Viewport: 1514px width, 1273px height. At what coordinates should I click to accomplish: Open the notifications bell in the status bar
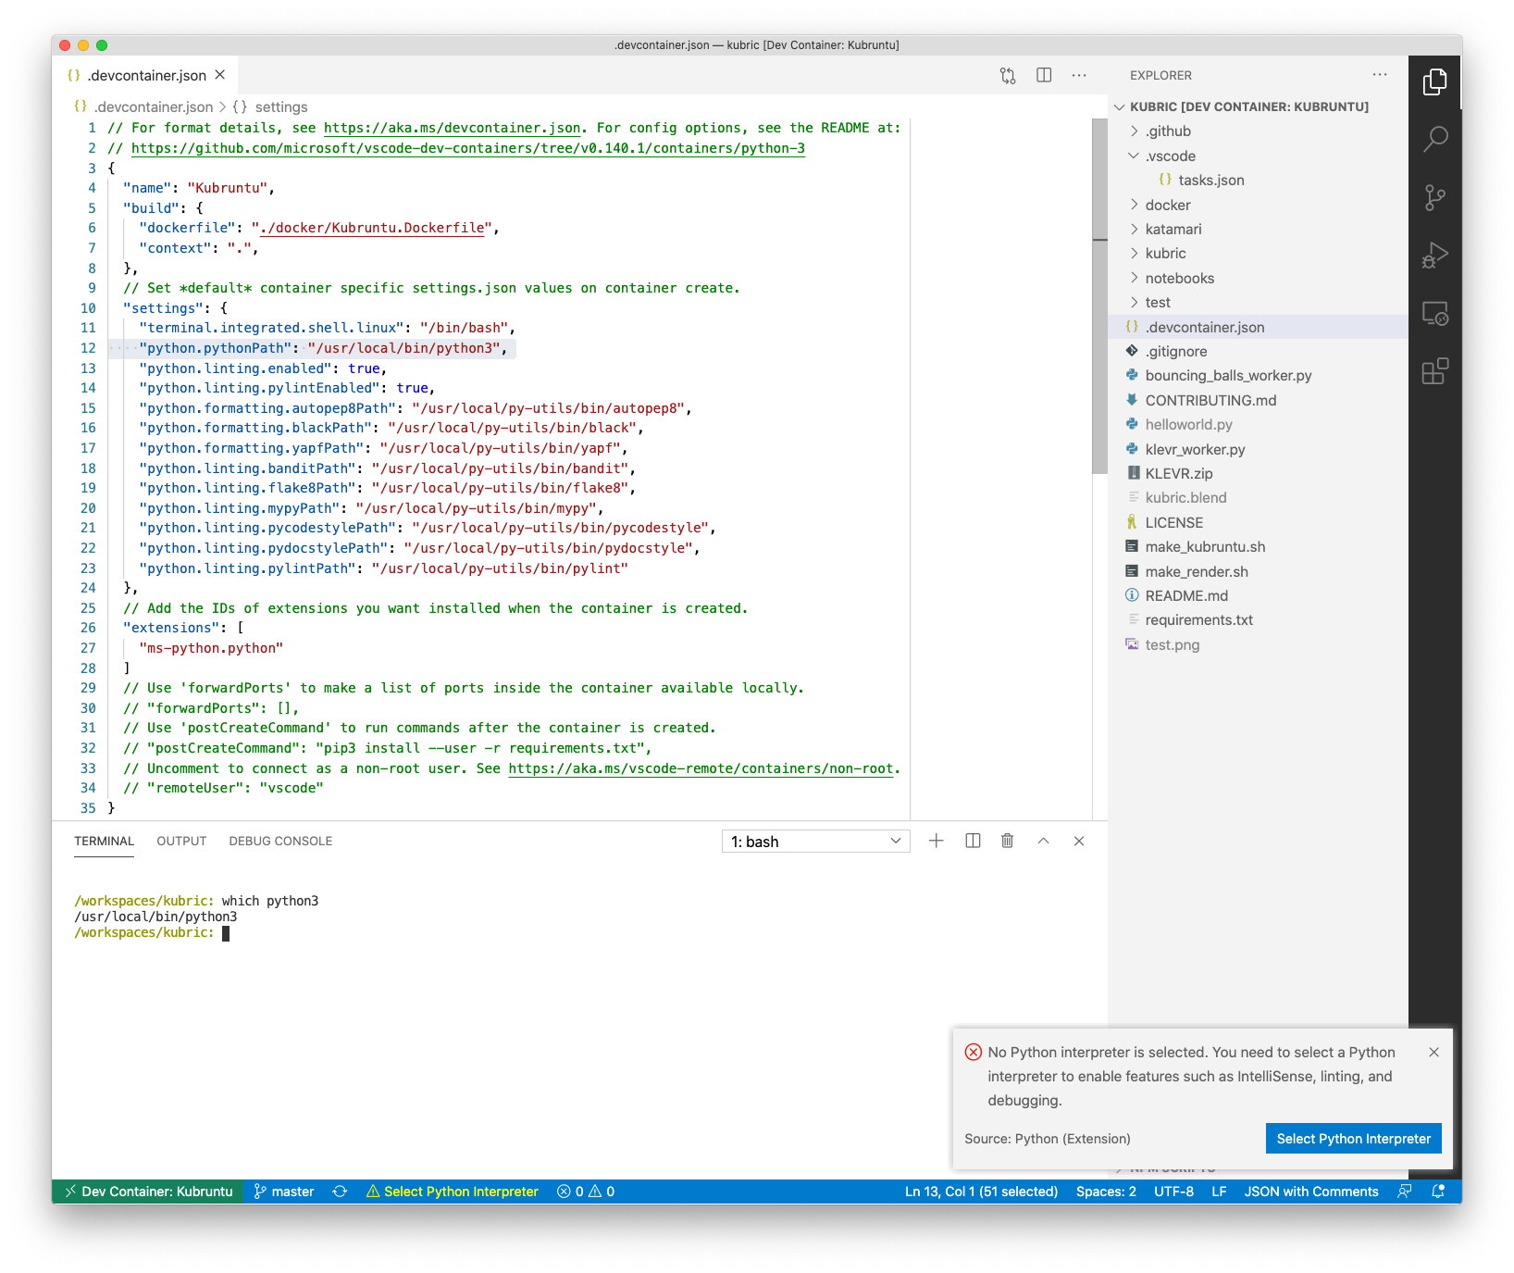point(1437,1192)
